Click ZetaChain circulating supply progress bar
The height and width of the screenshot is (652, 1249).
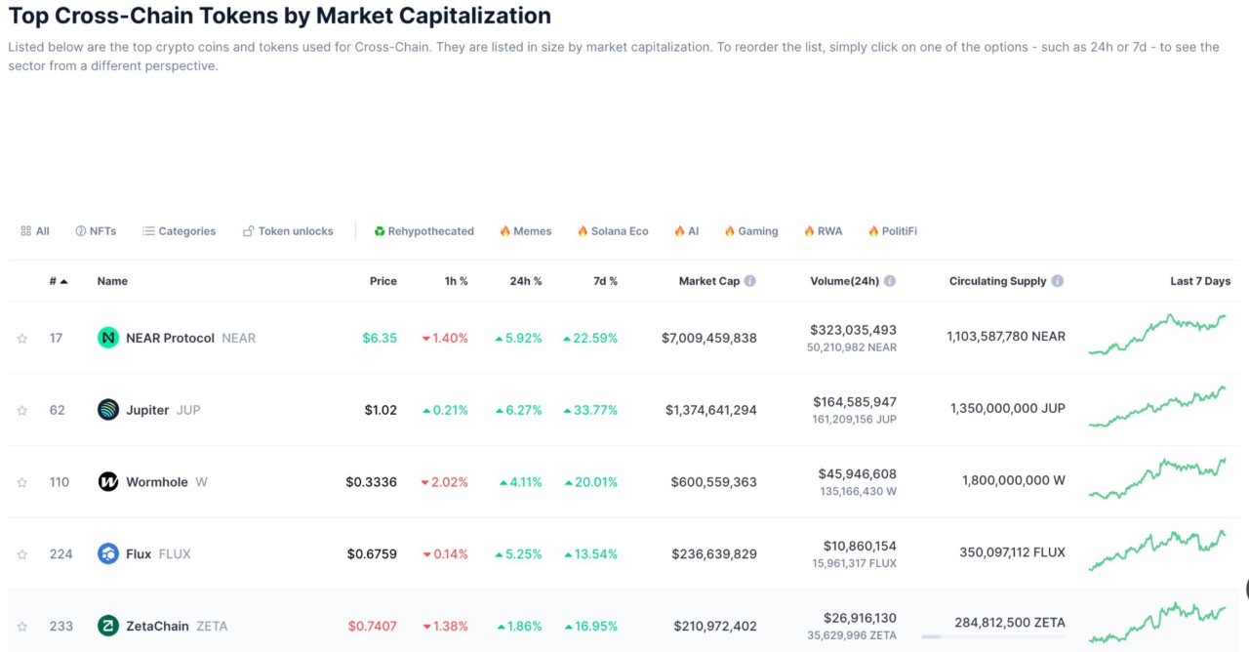(x=992, y=636)
